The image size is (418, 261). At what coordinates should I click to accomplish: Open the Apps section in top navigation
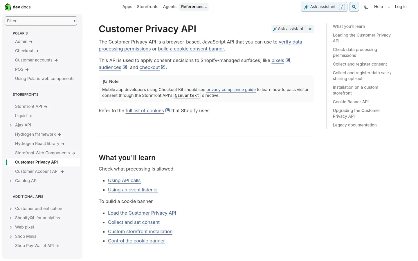pyautogui.click(x=127, y=7)
